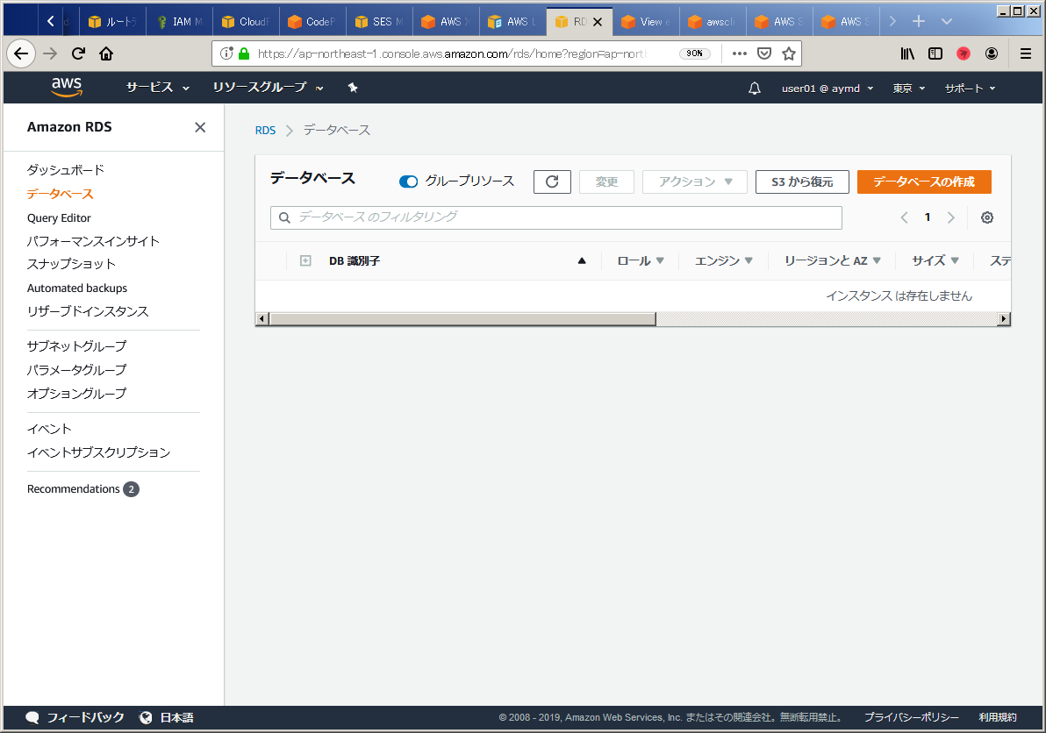
Task: Open パフォーマンスインサイト in sidebar
Action: pos(93,241)
